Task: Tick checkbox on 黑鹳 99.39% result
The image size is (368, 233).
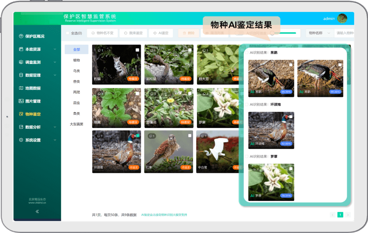Action: pos(291,65)
